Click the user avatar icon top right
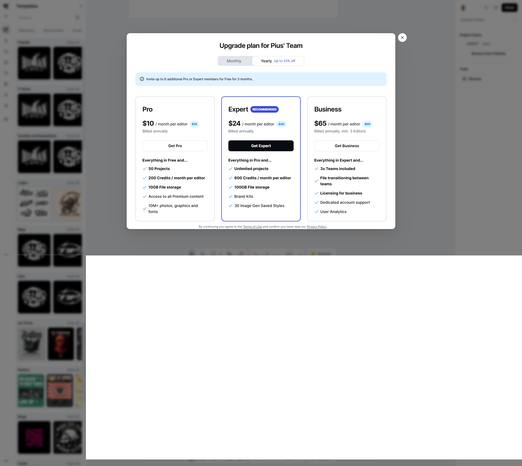Screen dimensions: 522x466 coord(463,8)
